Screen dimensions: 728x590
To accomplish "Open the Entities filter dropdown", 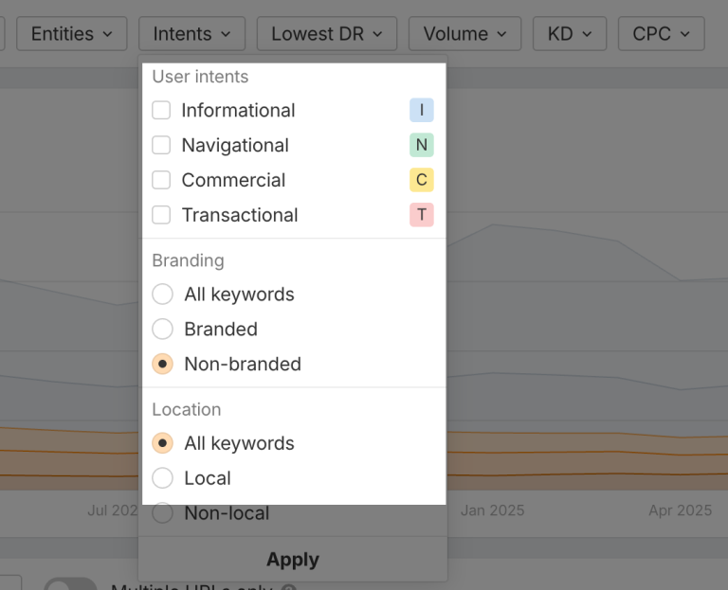I will tap(71, 34).
